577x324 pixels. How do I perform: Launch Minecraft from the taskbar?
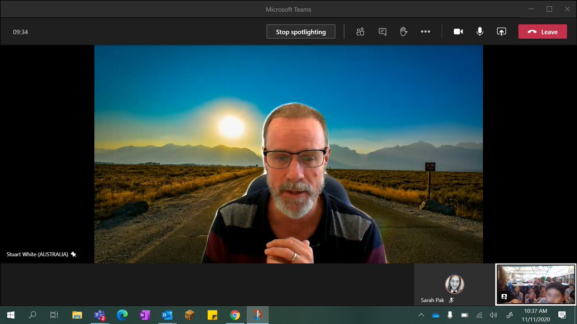click(189, 315)
